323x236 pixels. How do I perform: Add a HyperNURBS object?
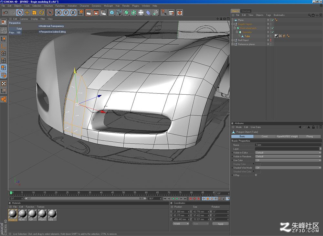(126, 13)
